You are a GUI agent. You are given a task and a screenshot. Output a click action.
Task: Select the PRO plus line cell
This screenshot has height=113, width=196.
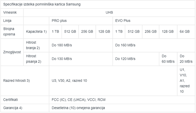point(59,21)
